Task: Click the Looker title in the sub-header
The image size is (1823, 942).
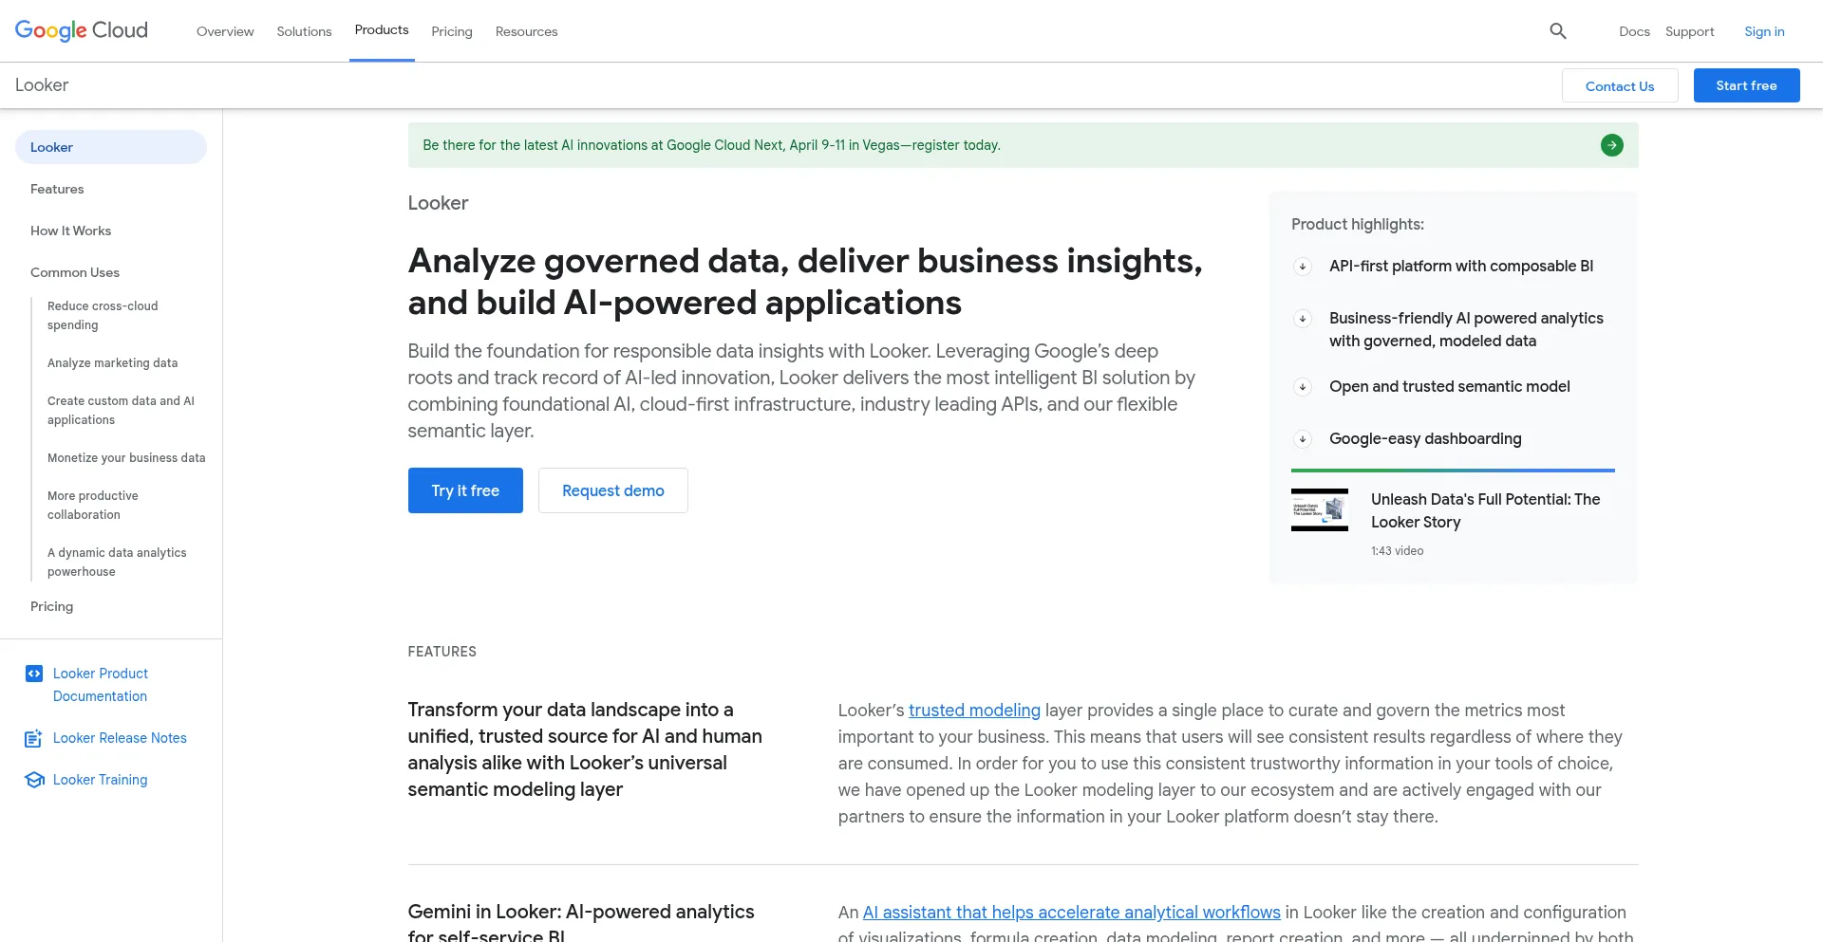Action: [x=42, y=84]
